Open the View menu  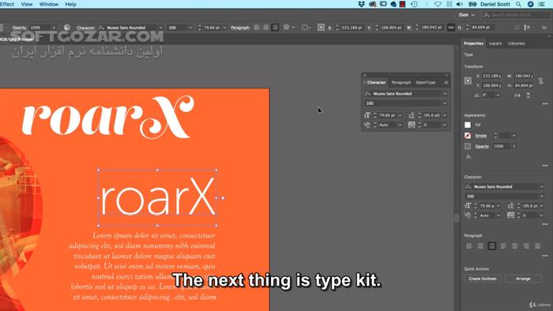[x=27, y=4]
